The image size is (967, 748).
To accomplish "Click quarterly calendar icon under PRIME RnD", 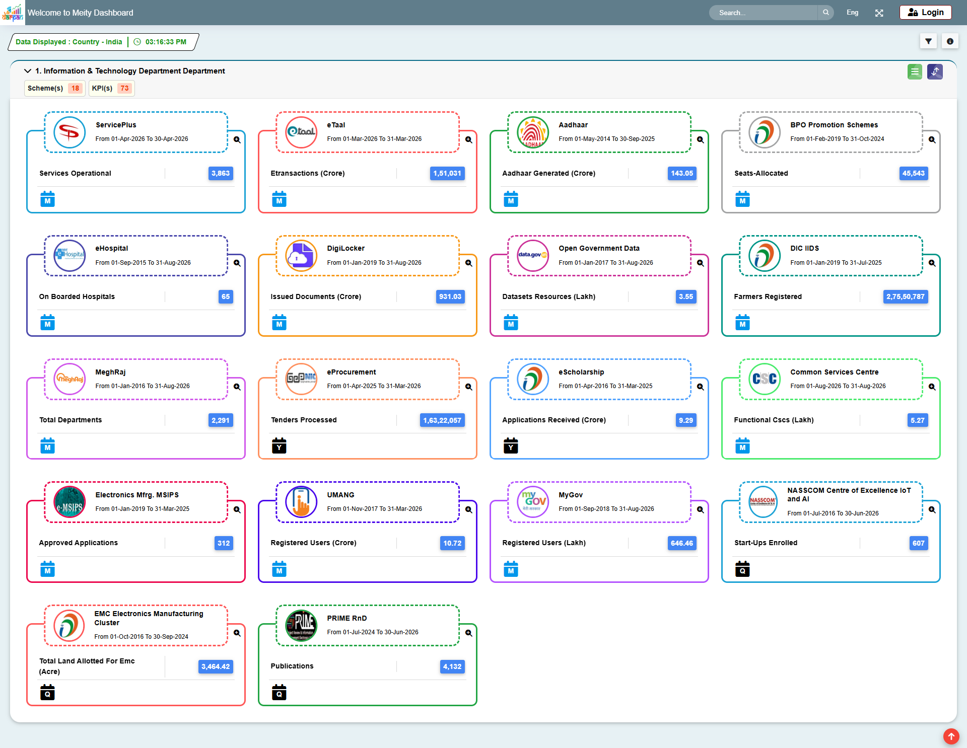I will (279, 692).
